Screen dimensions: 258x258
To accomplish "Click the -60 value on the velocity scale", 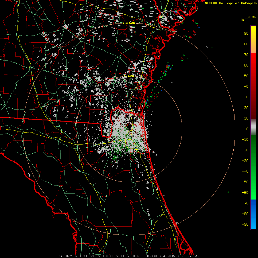I will click(x=245, y=193).
